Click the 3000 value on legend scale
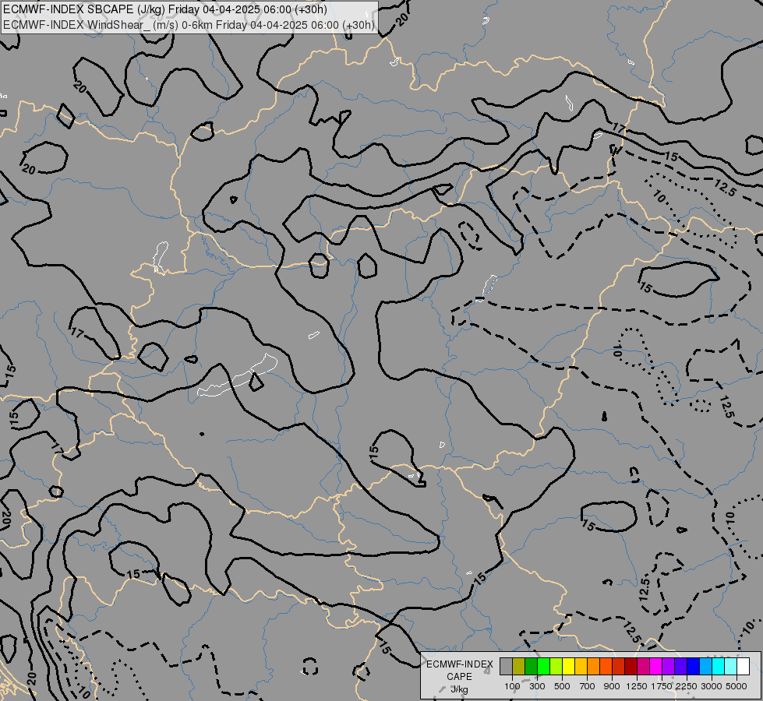The image size is (763, 701). tap(712, 686)
